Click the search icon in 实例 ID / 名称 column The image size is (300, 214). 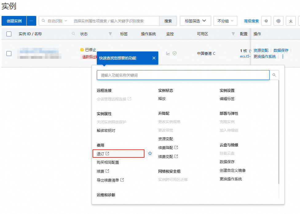73,34
